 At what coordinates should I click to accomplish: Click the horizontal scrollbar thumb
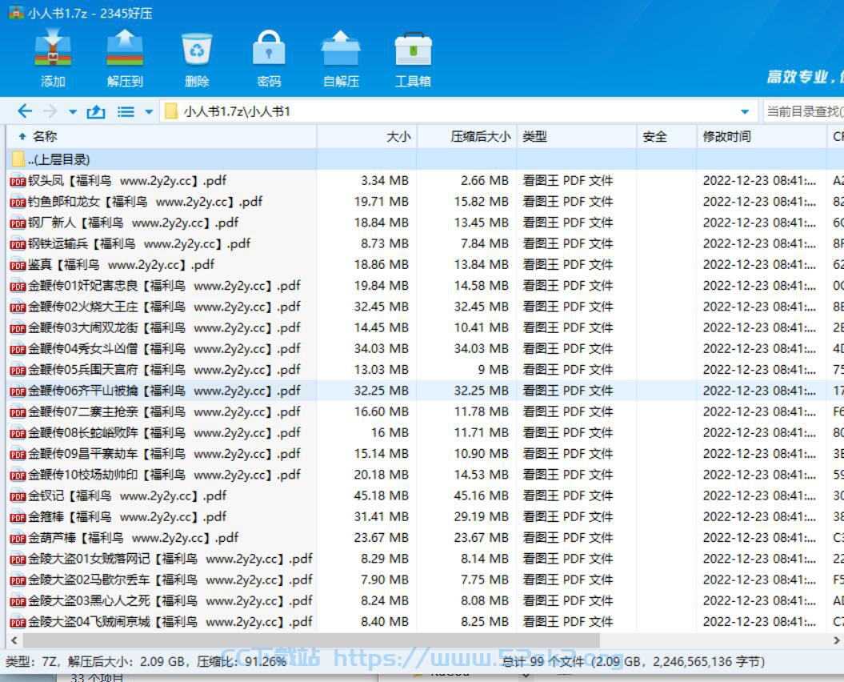(311, 640)
